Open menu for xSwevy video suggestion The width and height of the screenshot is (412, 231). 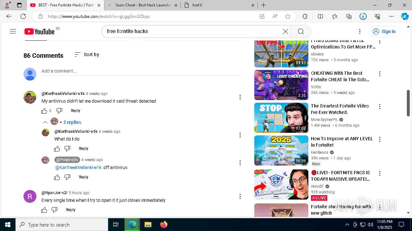(380, 42)
